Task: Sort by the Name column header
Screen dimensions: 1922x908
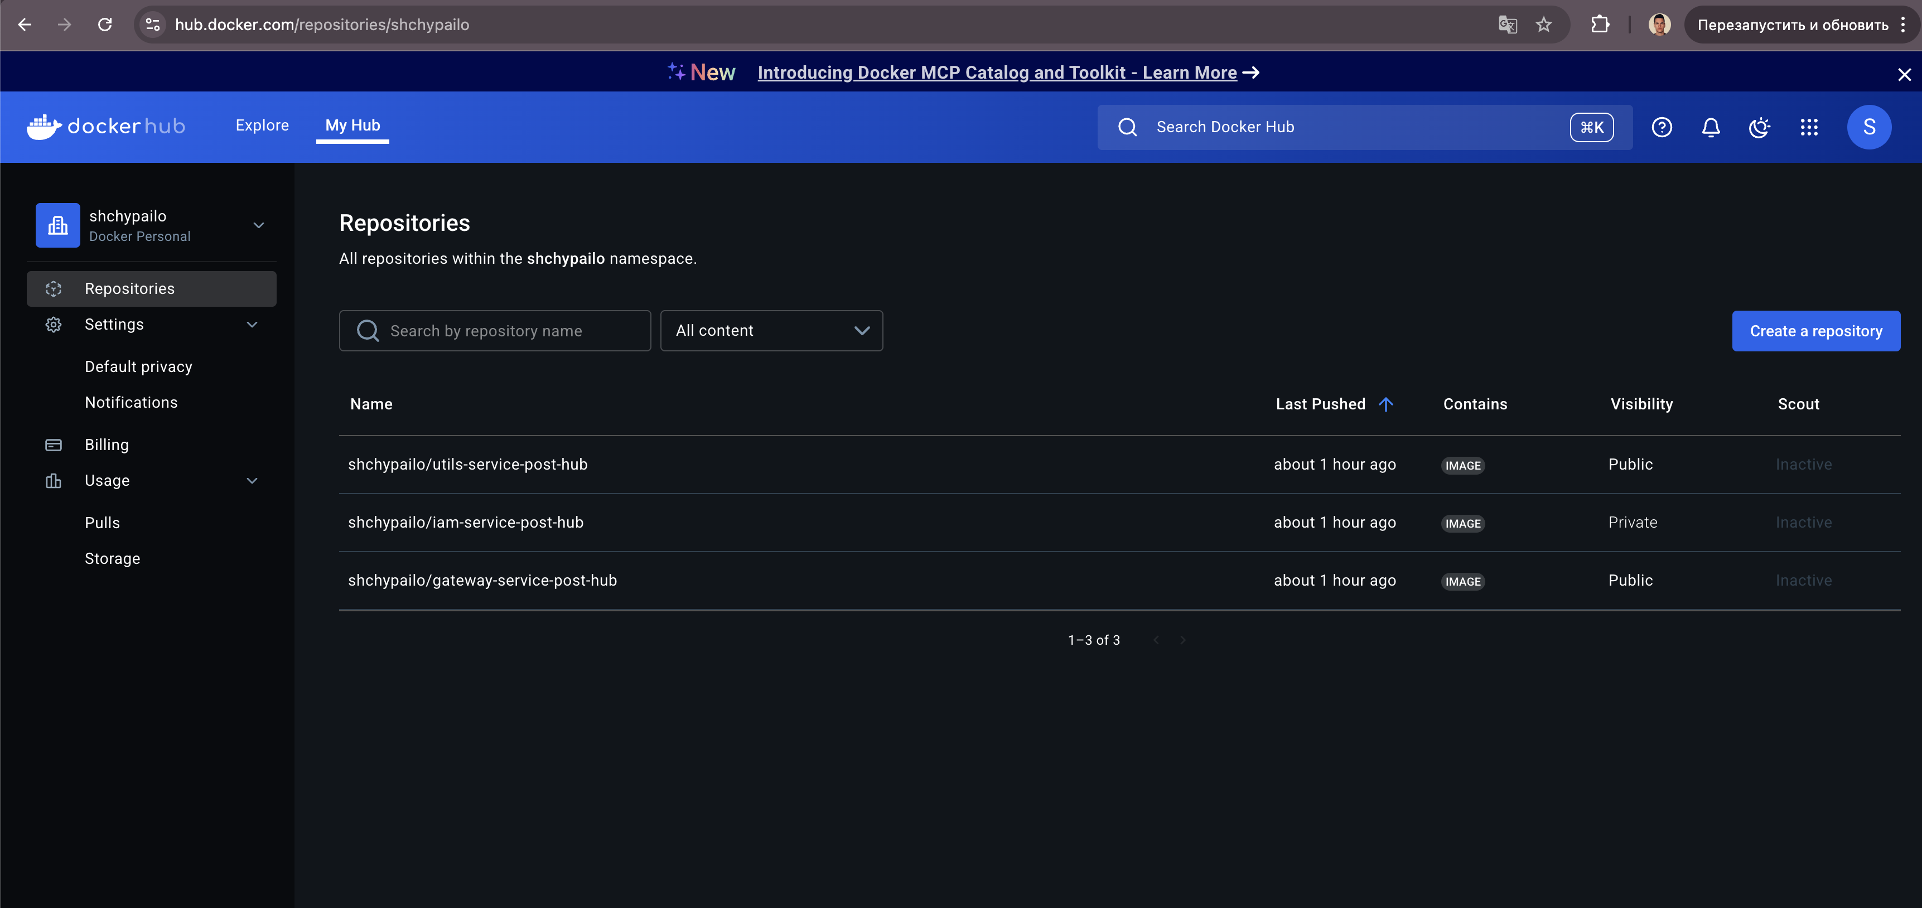Action: coord(371,404)
